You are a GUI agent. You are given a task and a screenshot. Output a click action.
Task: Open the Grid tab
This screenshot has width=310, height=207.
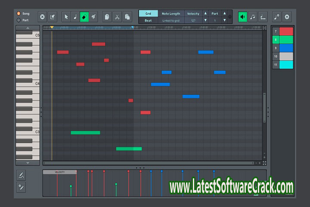[148, 13]
